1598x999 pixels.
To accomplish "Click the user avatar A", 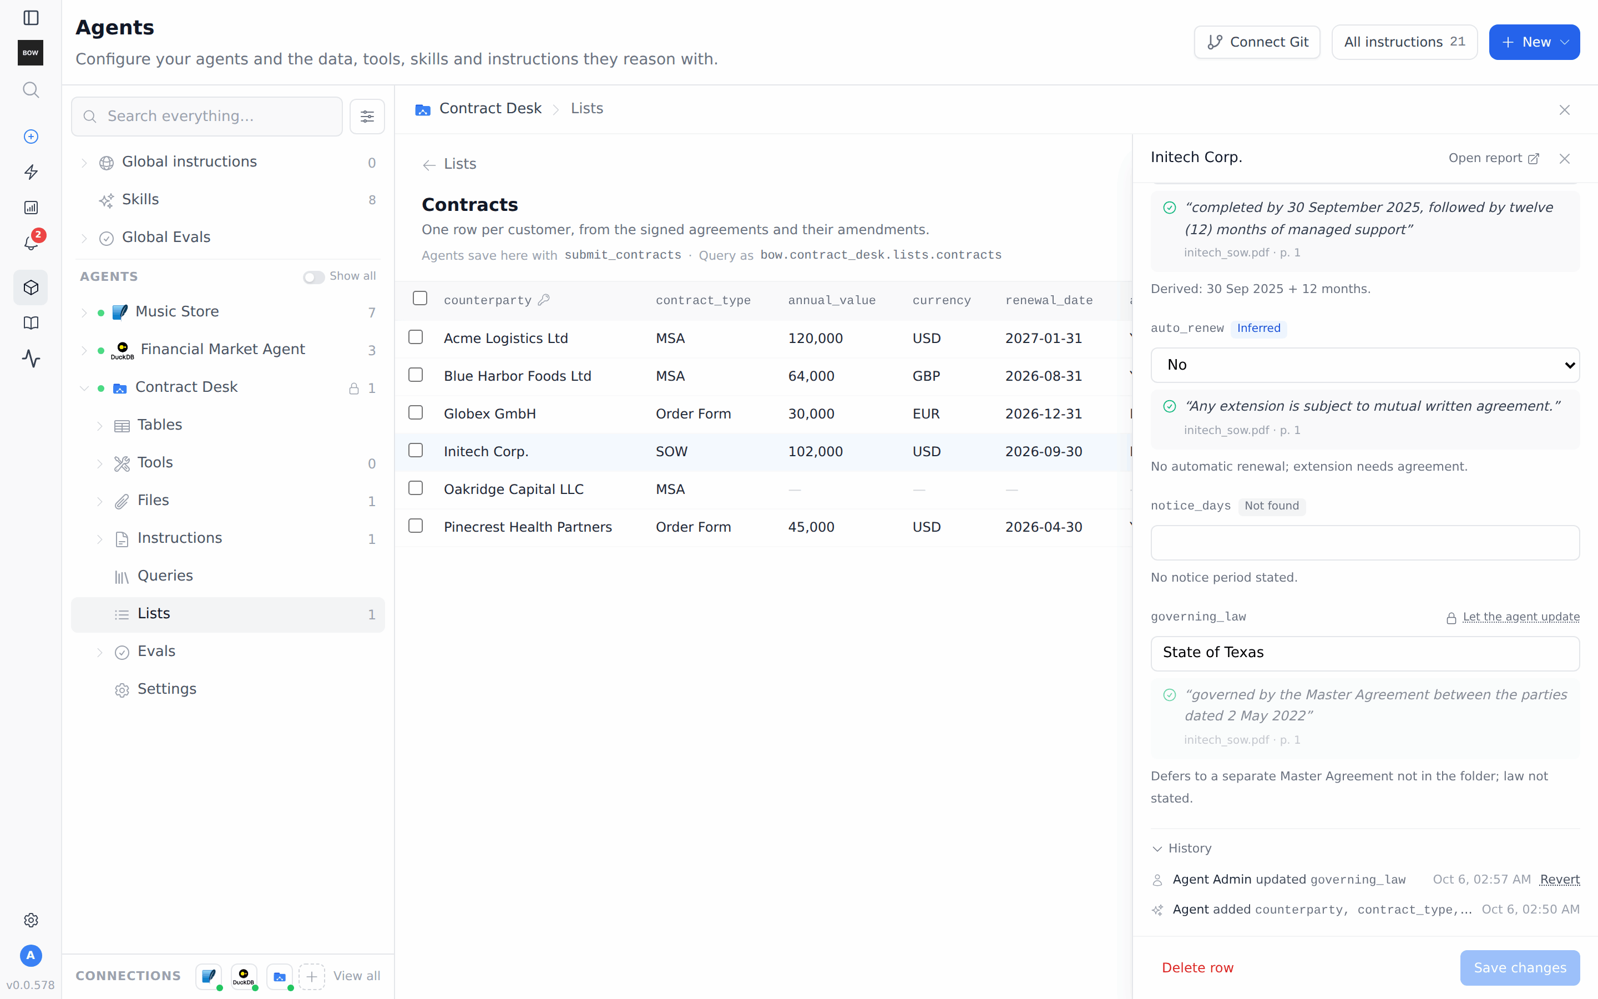I will 31,955.
